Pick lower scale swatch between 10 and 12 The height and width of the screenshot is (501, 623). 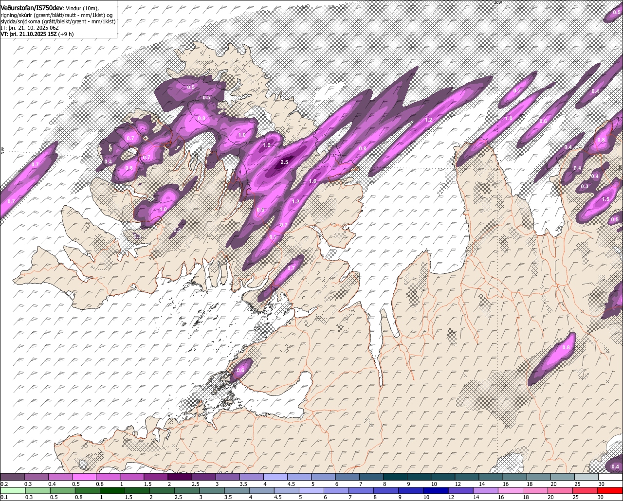point(437,490)
